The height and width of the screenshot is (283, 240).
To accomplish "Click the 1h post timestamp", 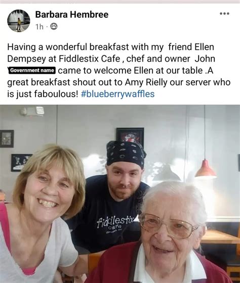I will point(39,27).
